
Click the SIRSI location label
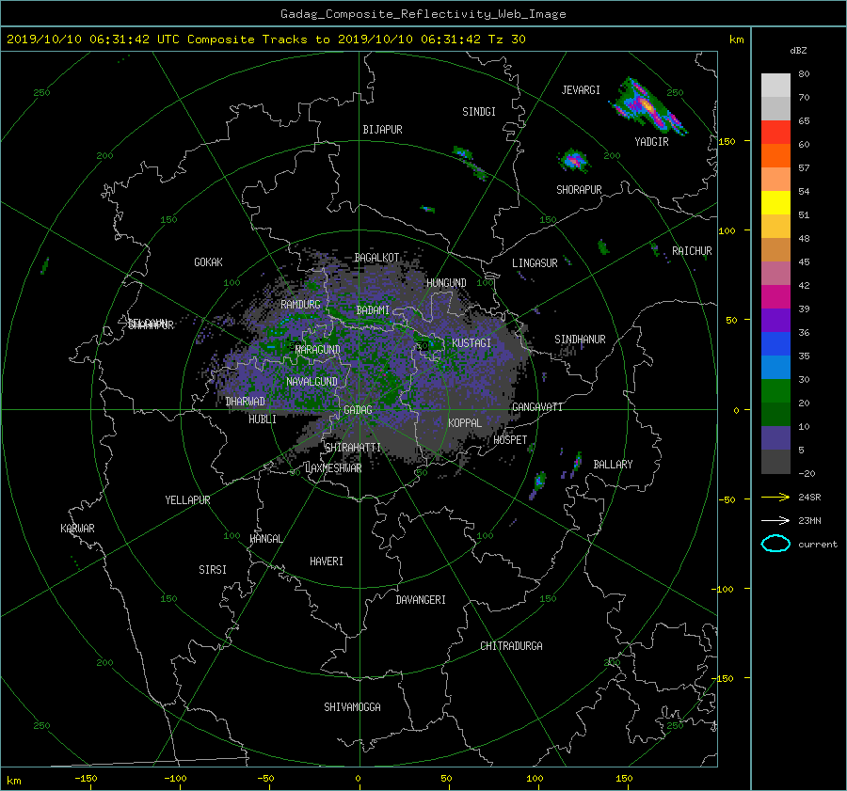213,570
